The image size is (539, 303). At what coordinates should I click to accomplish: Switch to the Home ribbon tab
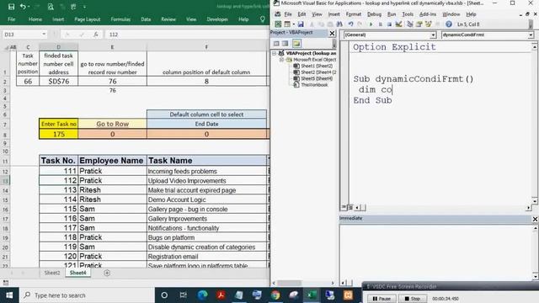pos(35,19)
